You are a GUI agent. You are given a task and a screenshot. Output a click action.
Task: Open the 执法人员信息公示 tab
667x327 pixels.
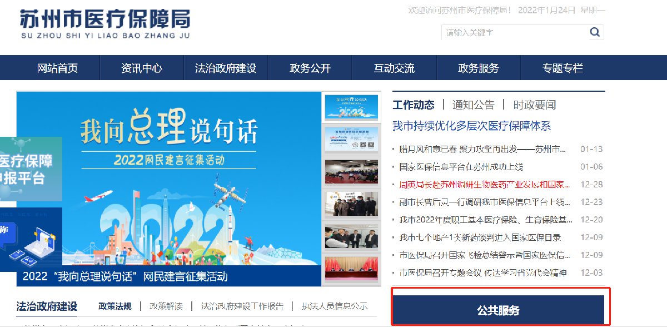point(335,306)
